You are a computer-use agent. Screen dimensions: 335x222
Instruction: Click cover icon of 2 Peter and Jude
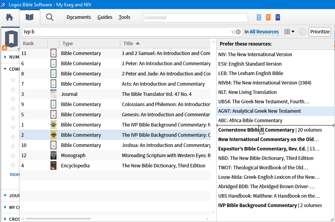click(53, 73)
